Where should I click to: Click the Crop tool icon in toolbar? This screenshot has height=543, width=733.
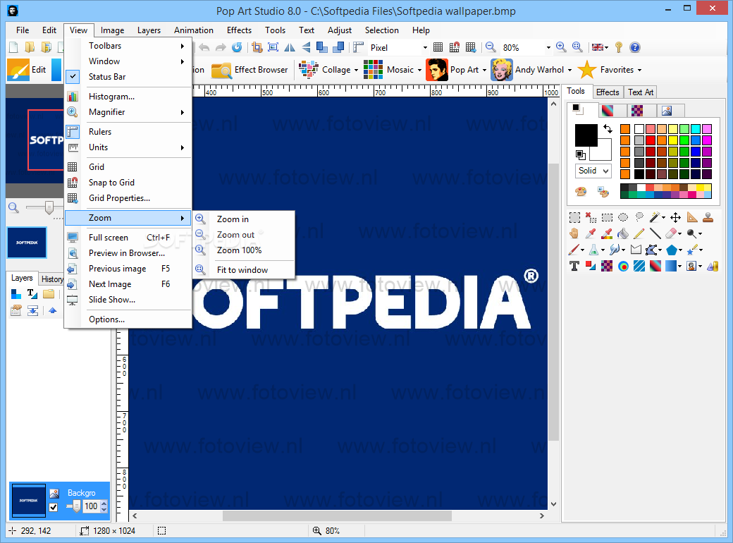257,47
